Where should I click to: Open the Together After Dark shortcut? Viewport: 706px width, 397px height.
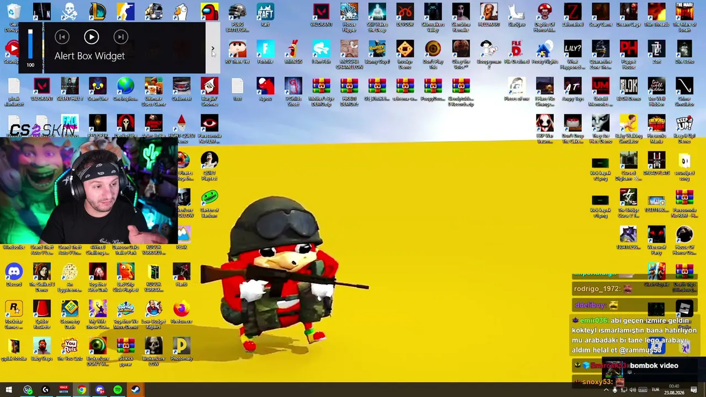[98, 277]
